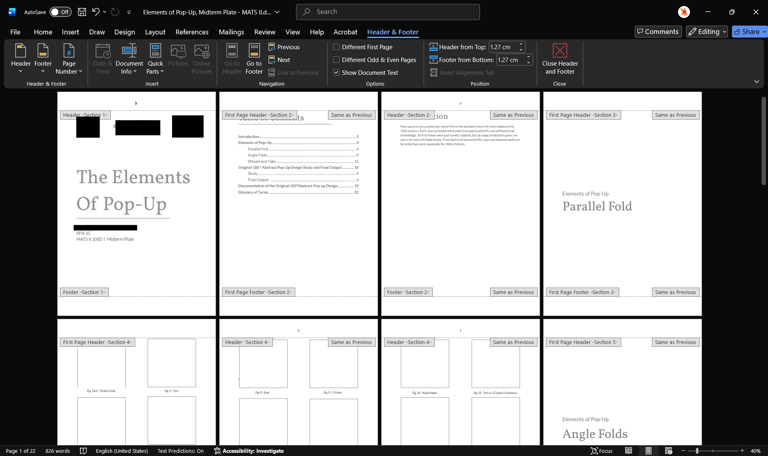Viewport: 768px width, 456px height.
Task: Click the zoom slider handle
Action: click(697, 451)
